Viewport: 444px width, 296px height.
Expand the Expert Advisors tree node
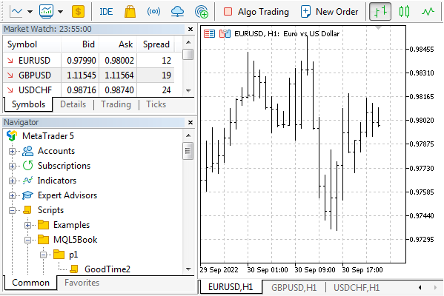(x=12, y=195)
